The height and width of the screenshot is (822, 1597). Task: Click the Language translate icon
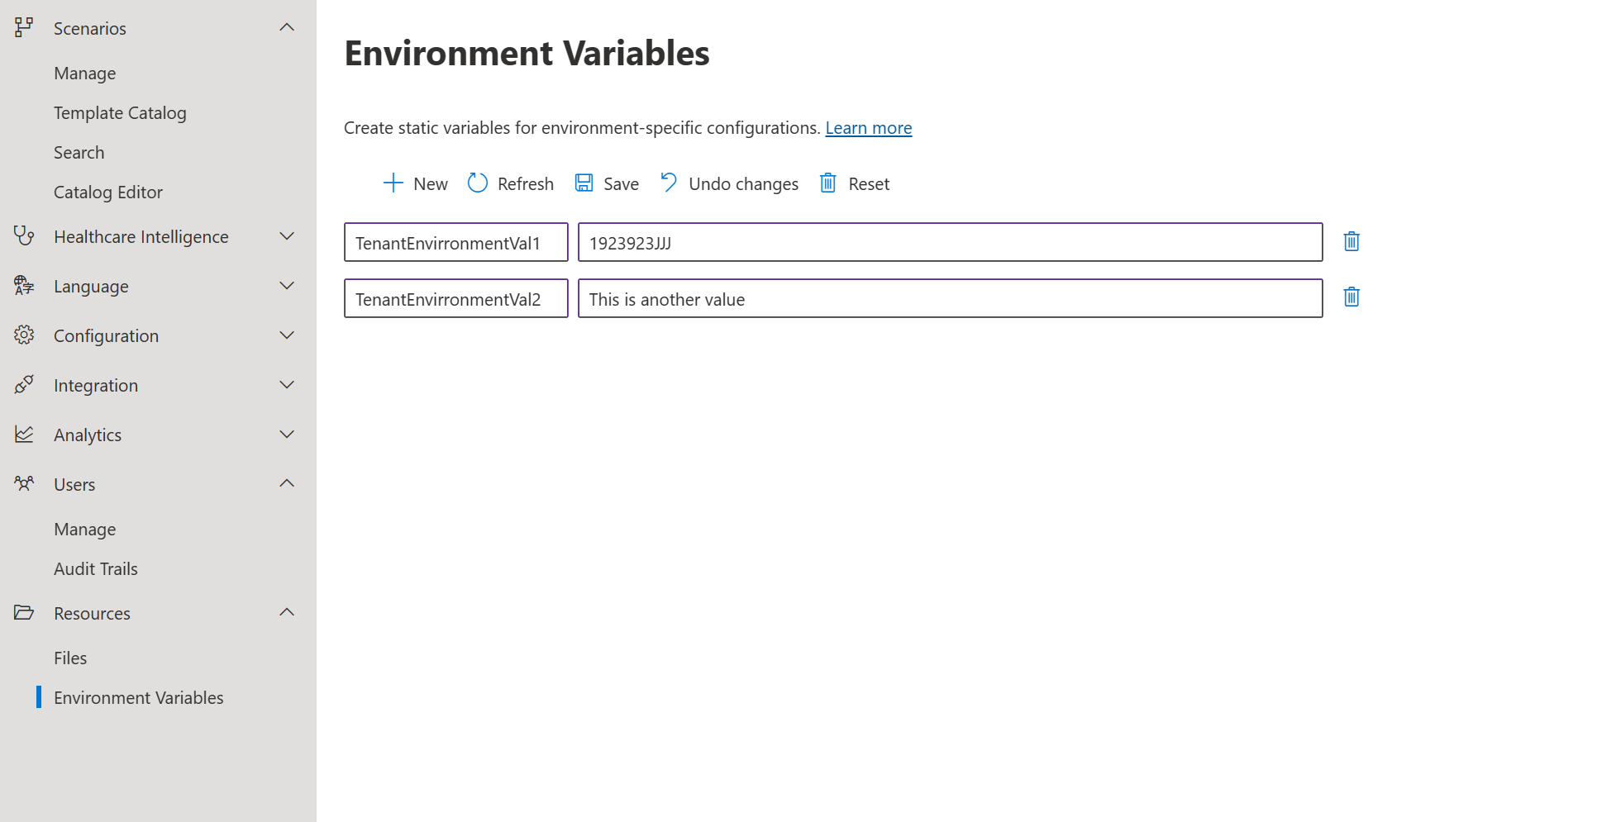[x=24, y=286]
